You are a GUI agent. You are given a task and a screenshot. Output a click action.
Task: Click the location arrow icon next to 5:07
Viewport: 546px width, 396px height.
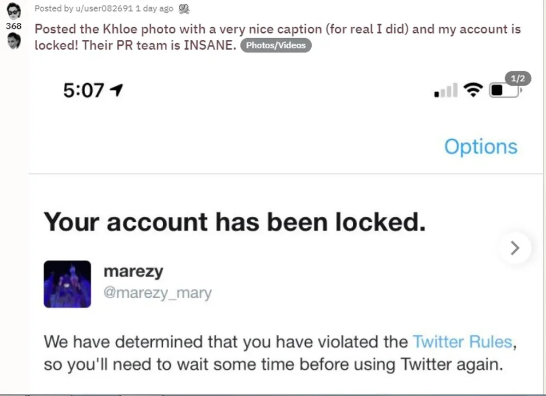(x=116, y=90)
